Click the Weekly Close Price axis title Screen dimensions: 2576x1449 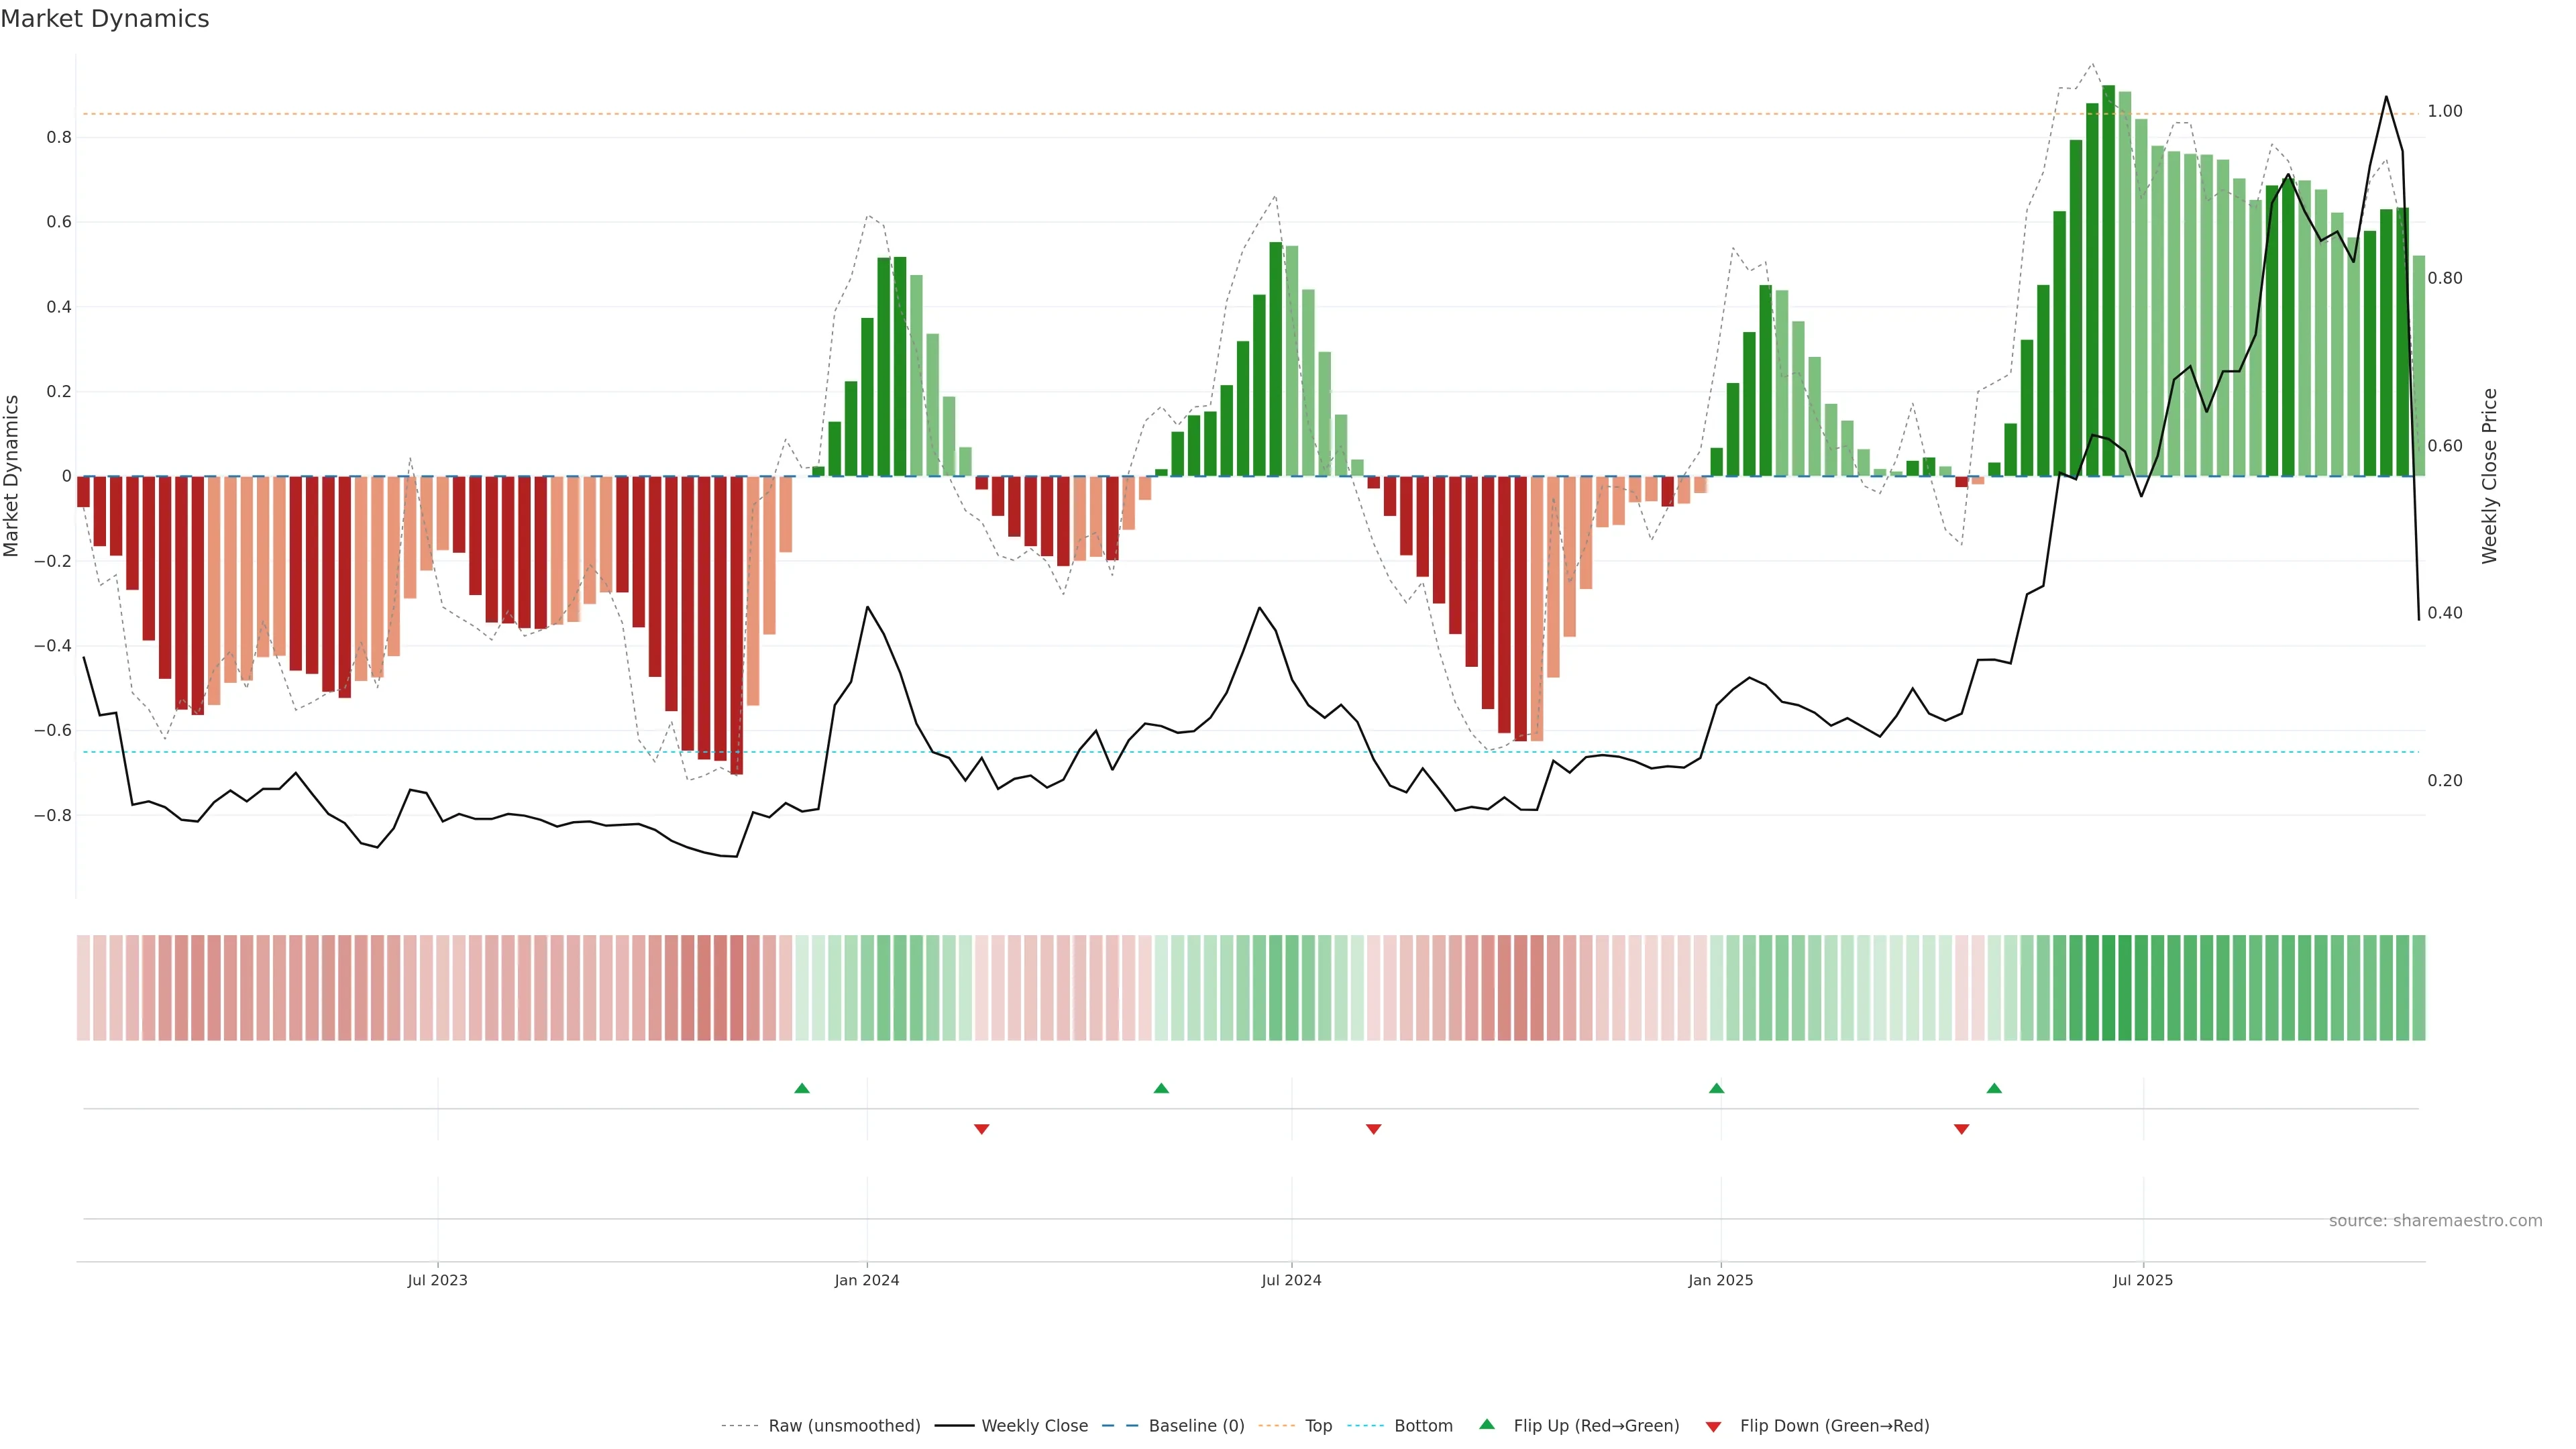coord(2489,476)
